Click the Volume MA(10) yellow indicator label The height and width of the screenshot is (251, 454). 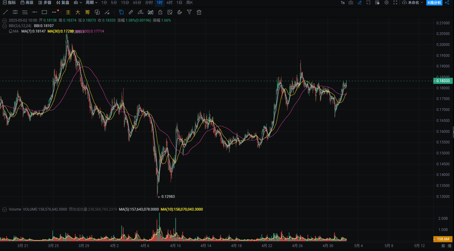(x=182, y=209)
